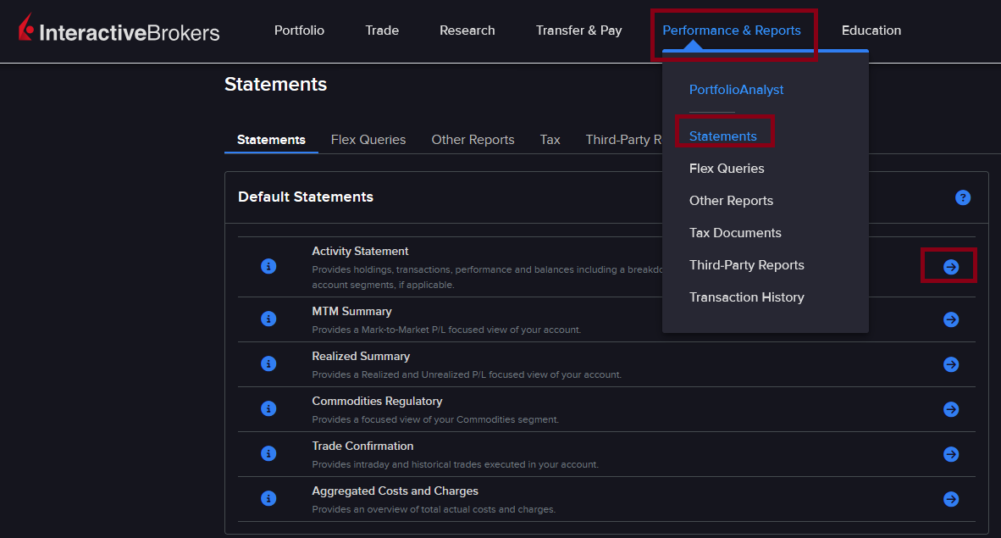Click the total actual costs description
This screenshot has width=1001, height=538.
point(434,509)
